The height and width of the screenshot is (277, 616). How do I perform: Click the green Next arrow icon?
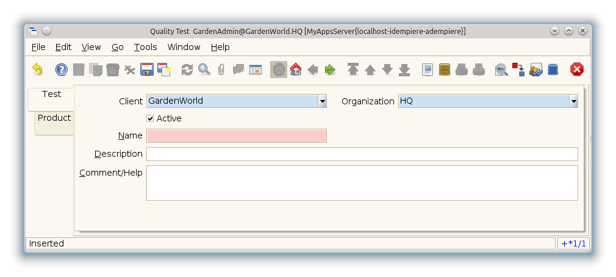tap(330, 70)
